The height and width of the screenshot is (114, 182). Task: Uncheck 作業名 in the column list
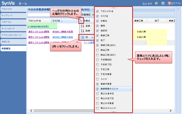click(x=97, y=21)
